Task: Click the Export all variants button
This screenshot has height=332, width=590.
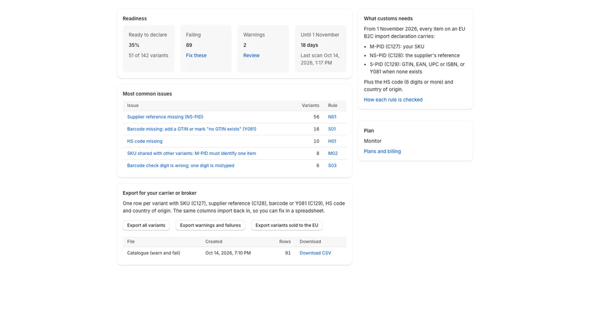Action: coord(146,225)
